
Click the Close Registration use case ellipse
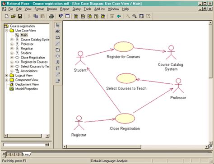tap(125, 118)
